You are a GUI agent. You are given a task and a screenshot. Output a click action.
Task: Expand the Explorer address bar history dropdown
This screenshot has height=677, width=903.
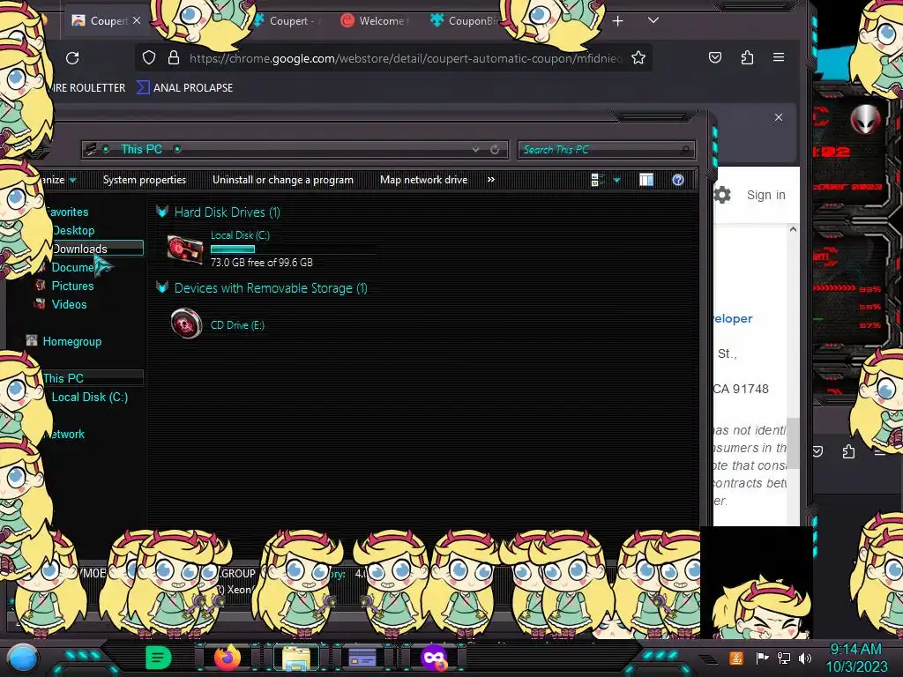click(475, 150)
